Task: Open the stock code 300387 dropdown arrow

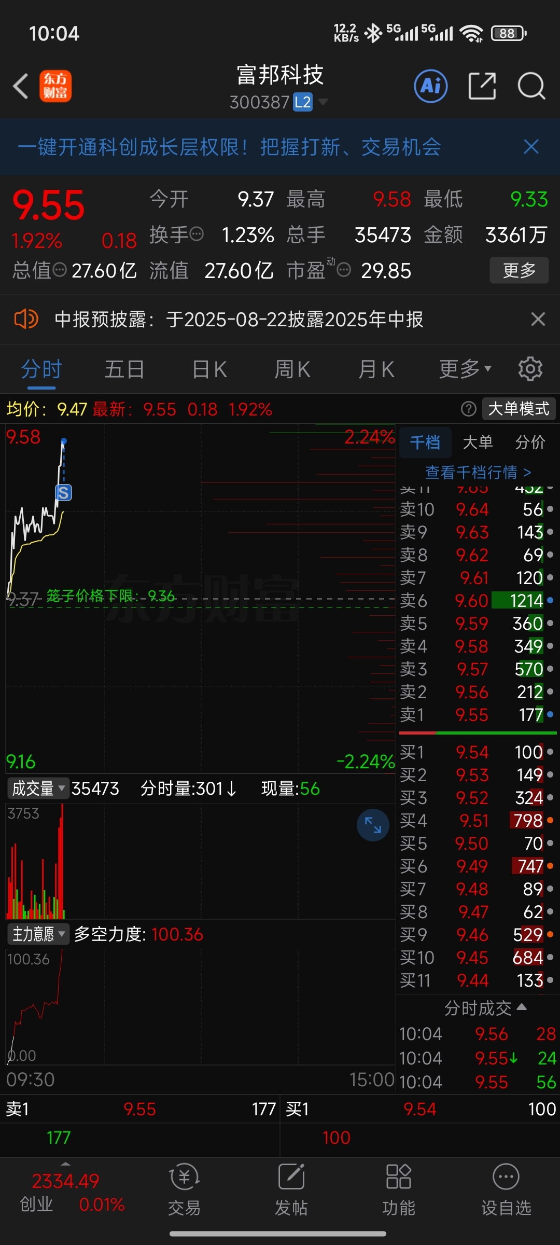Action: [x=323, y=102]
